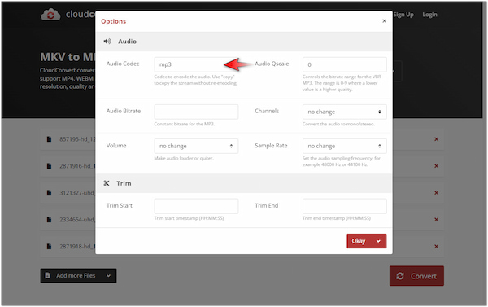Click the Audio Qscale label
The width and height of the screenshot is (488, 307).
[x=272, y=64]
